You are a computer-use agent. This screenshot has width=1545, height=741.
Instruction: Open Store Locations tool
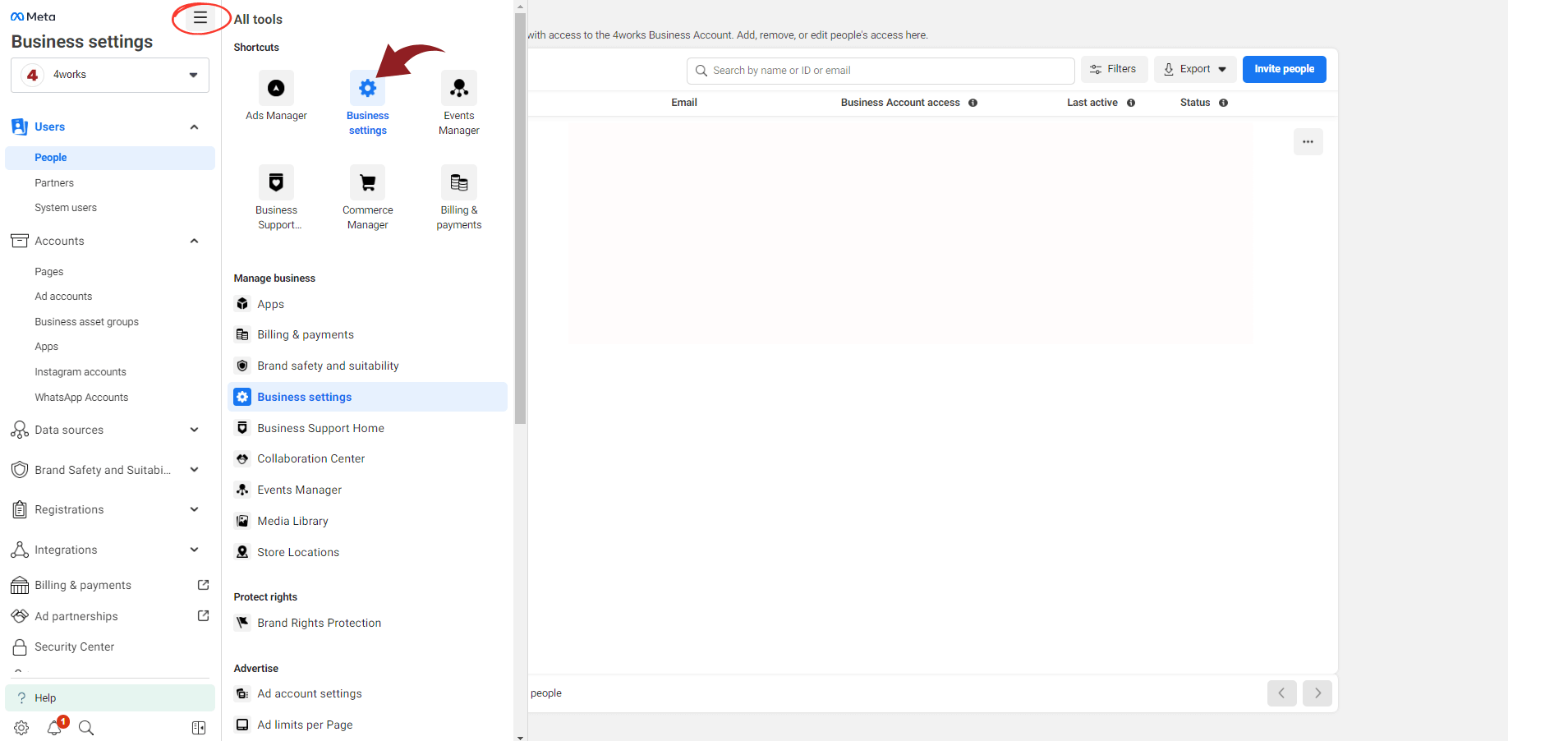click(367, 552)
